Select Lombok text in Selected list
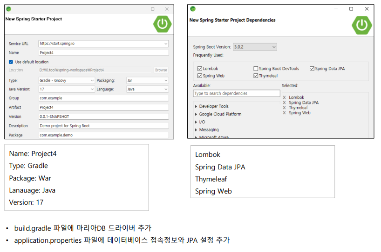This screenshot has width=381, height=252. pyautogui.click(x=296, y=97)
